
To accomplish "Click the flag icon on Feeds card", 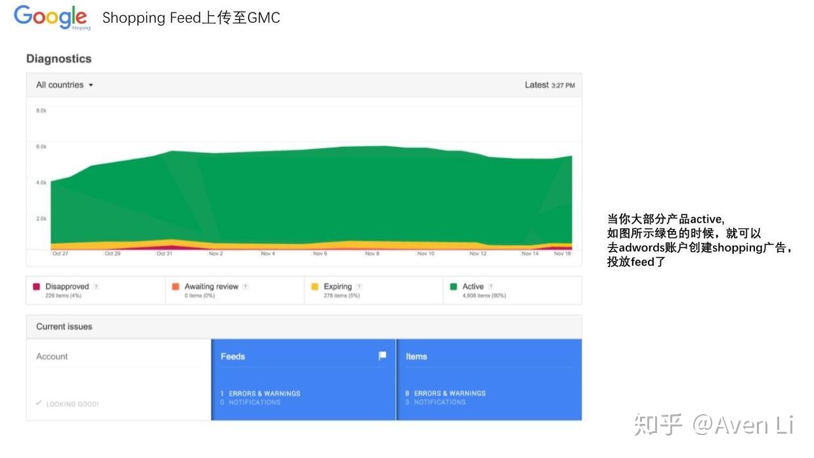I will pos(382,356).
